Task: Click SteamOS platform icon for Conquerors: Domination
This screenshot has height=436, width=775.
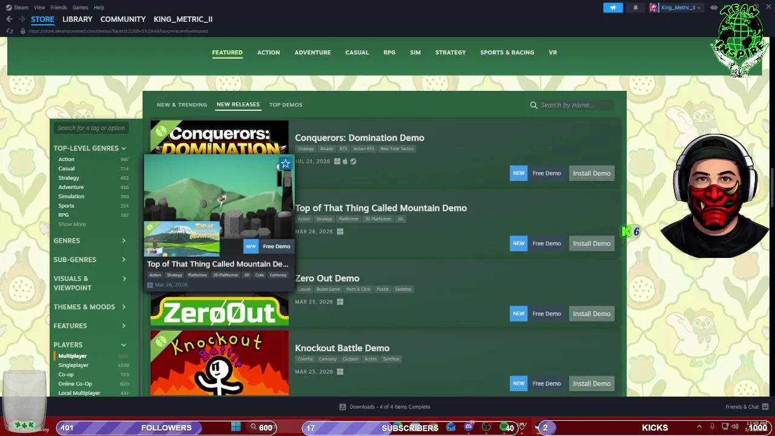Action: click(x=353, y=162)
